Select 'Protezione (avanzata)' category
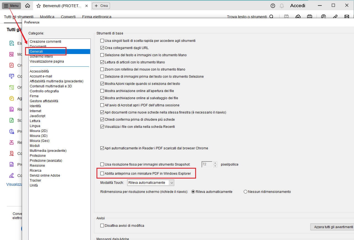The width and height of the screenshot is (354, 240). pos(46,161)
